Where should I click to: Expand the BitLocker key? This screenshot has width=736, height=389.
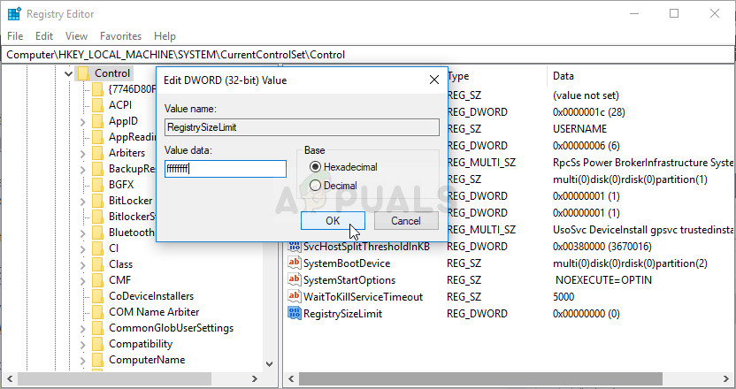click(x=83, y=202)
